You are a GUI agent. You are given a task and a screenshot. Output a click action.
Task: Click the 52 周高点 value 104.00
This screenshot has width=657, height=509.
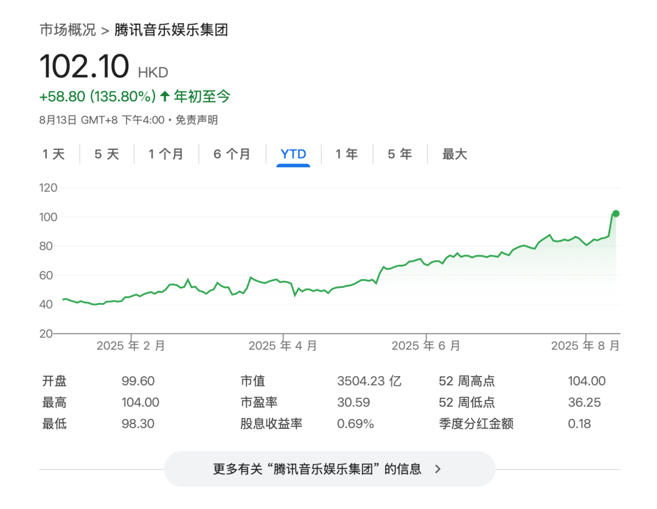(x=586, y=381)
